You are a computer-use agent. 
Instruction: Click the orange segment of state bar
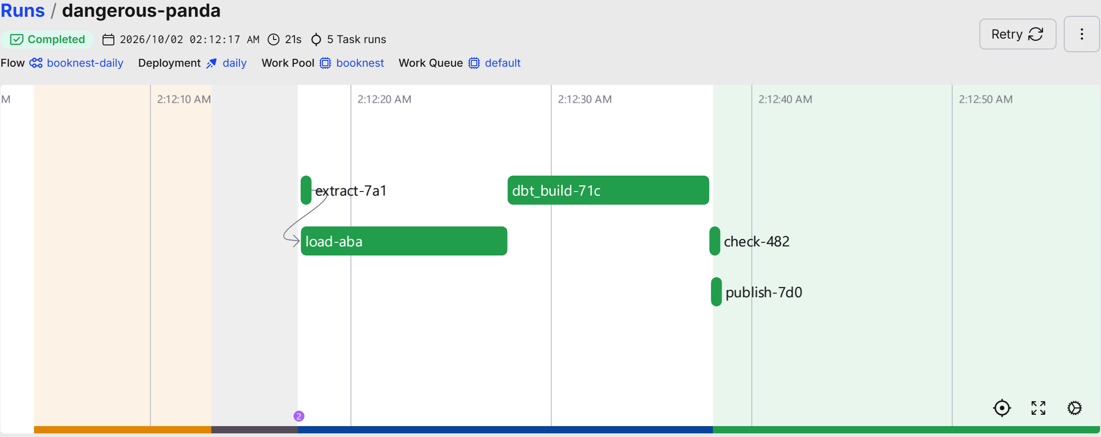pyautogui.click(x=122, y=430)
